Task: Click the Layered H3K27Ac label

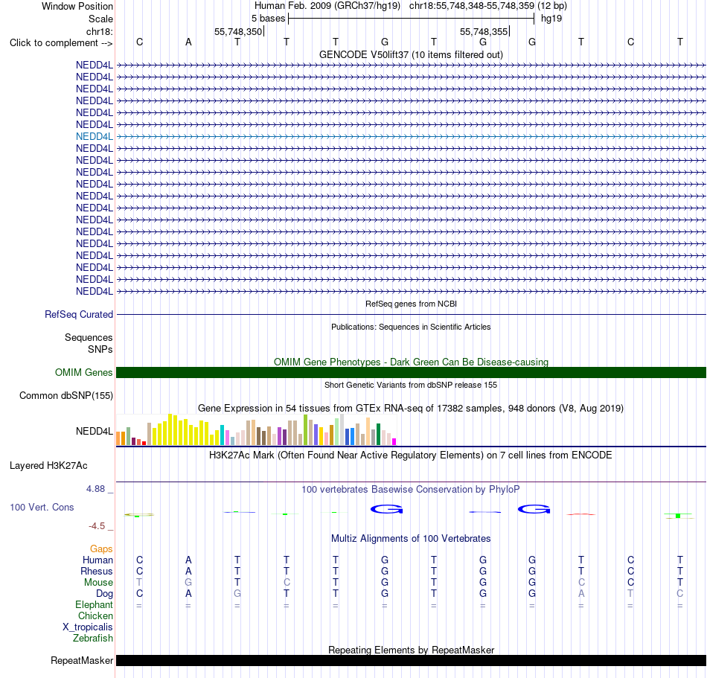Action: (x=48, y=466)
